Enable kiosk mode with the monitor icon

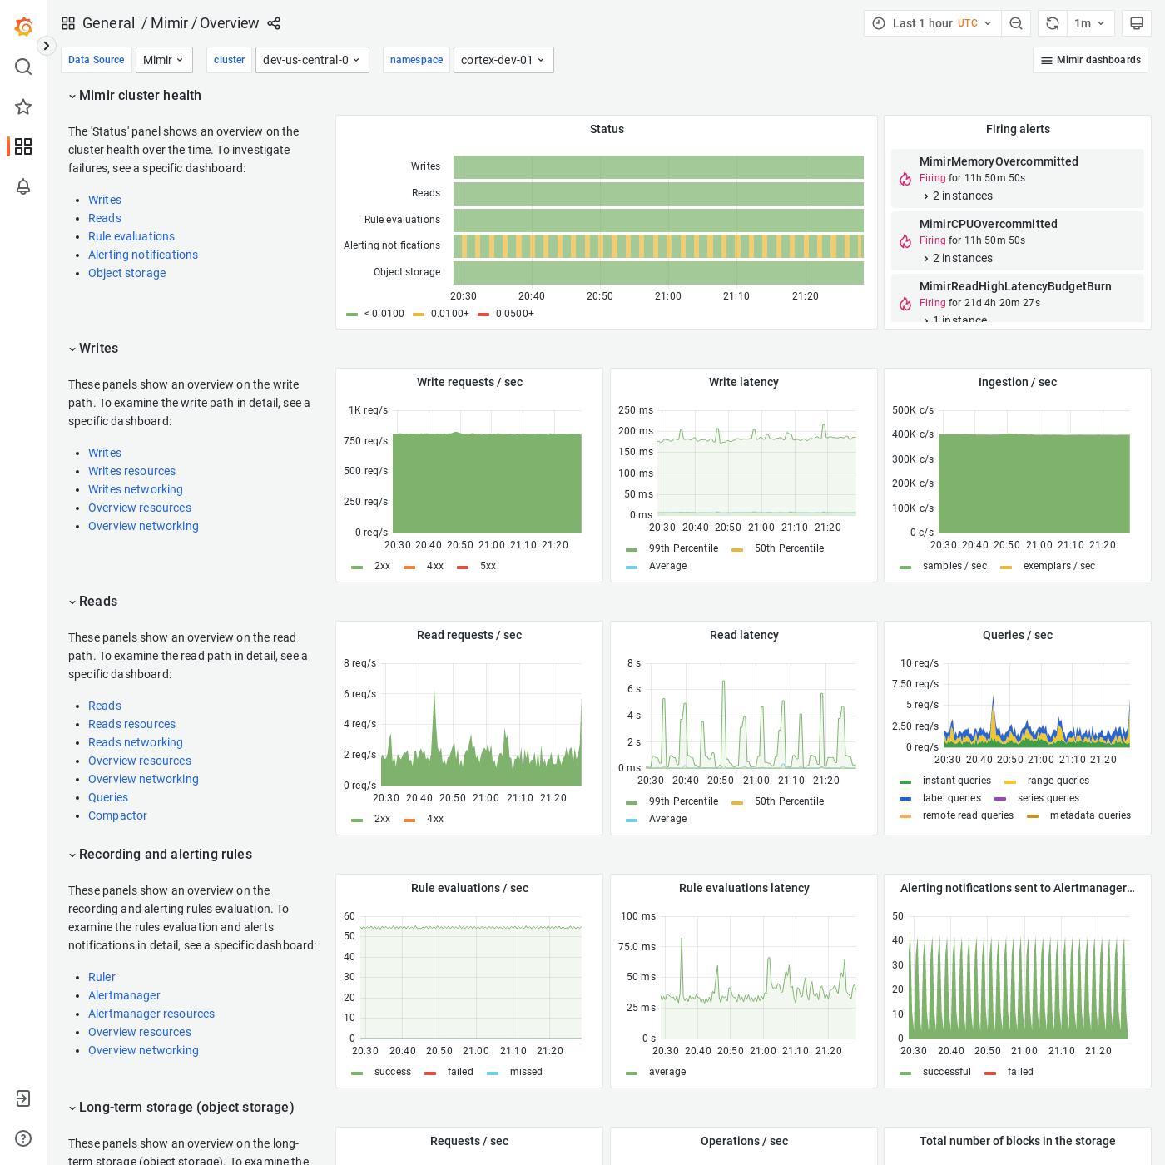(x=1137, y=23)
